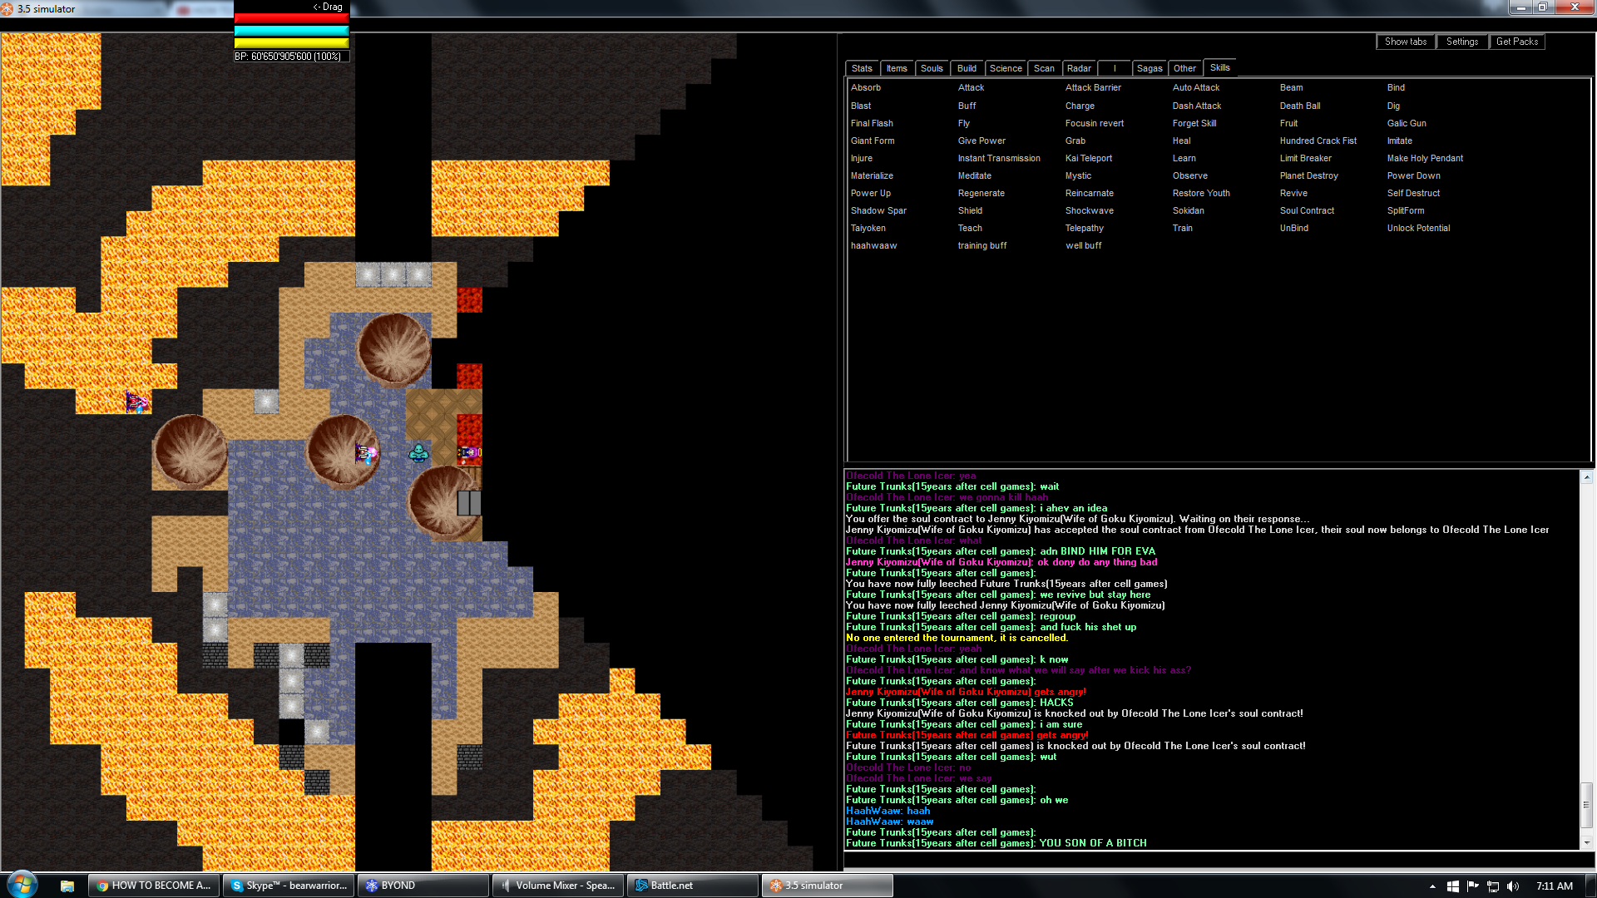Use the Shockwave skill
1597x898 pixels.
point(1089,210)
